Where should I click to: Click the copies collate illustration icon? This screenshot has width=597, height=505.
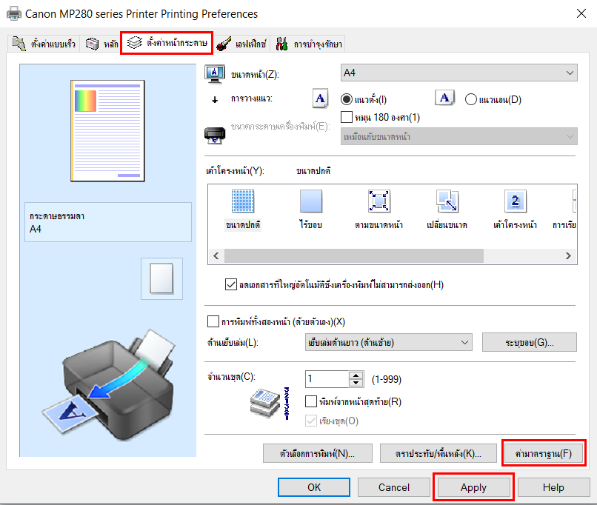(270, 404)
